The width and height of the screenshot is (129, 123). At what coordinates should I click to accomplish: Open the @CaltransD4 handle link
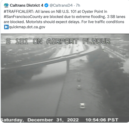pyautogui.click(x=61, y=5)
